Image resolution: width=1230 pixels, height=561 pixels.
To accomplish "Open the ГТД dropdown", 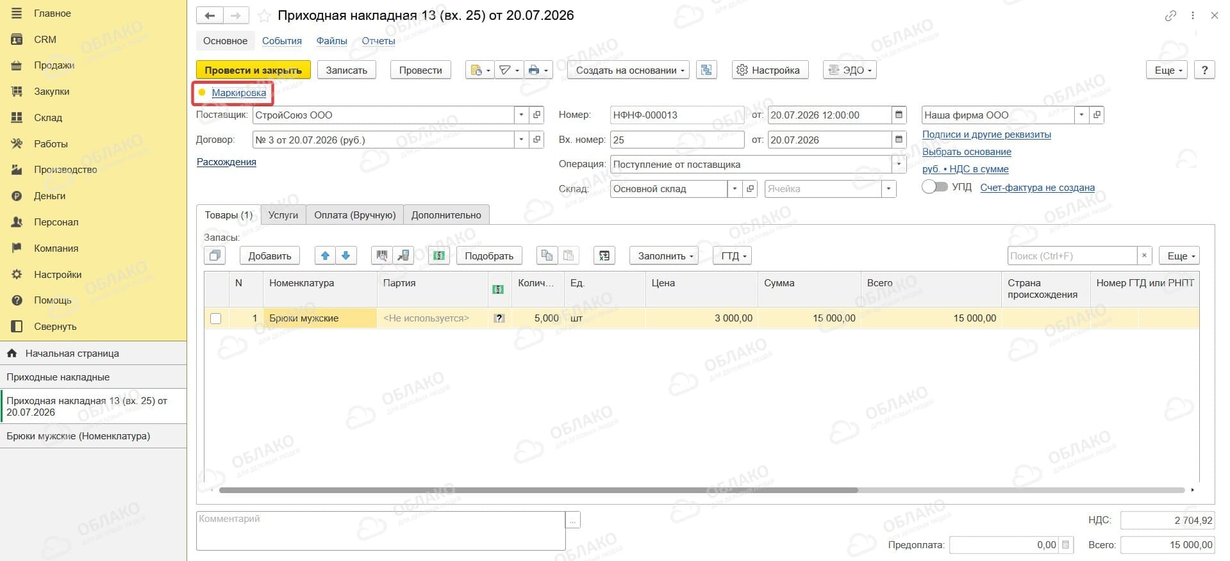I will click(x=732, y=256).
